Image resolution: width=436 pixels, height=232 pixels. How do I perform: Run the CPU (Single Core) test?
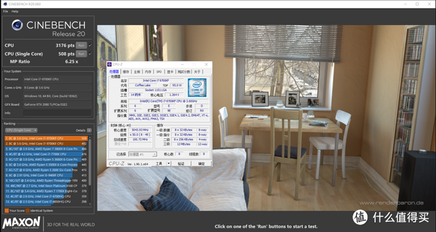pos(81,54)
